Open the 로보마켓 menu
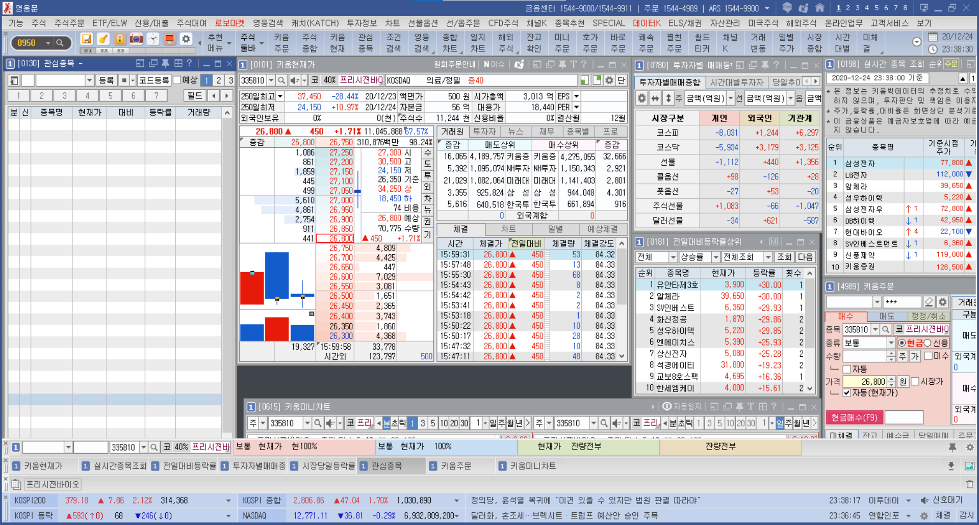The height and width of the screenshot is (525, 979). pos(229,23)
